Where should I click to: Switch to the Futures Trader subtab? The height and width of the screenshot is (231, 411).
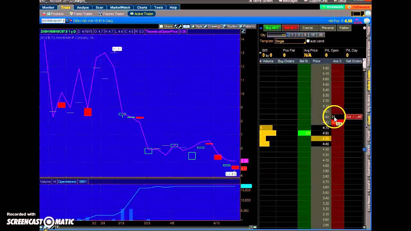111,14
